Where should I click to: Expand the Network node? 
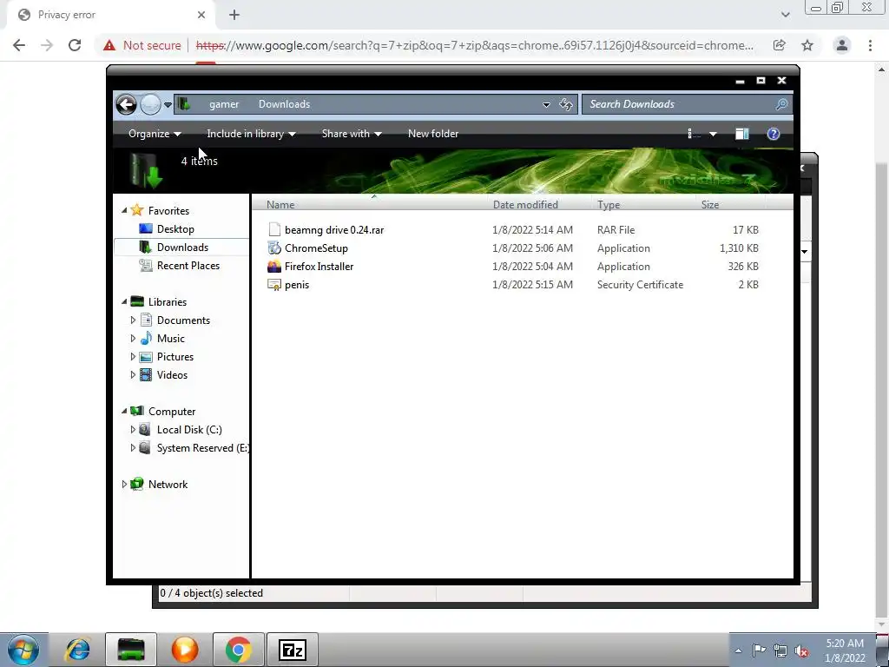(x=124, y=485)
